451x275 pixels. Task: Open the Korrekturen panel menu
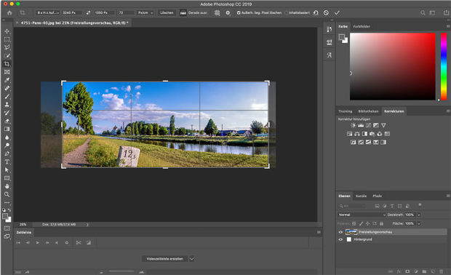tap(448, 111)
